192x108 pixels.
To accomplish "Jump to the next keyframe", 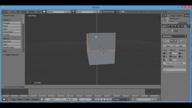I will (107, 99).
